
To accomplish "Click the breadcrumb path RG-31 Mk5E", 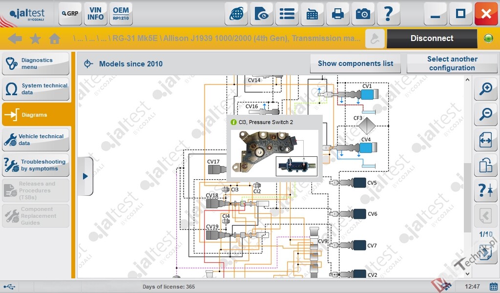I will pos(135,38).
